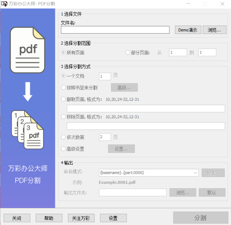The height and width of the screenshot is (225, 231).
Task: Select the 移除页面 radio option
Action: [x=63, y=117]
